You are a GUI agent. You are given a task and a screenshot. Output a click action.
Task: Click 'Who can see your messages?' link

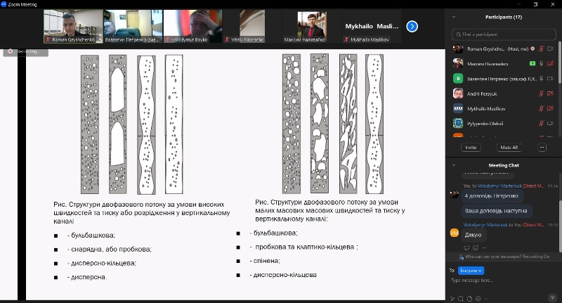(493, 257)
